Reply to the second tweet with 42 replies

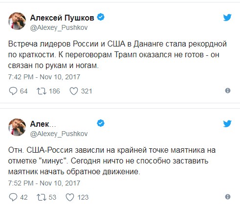point(13,197)
